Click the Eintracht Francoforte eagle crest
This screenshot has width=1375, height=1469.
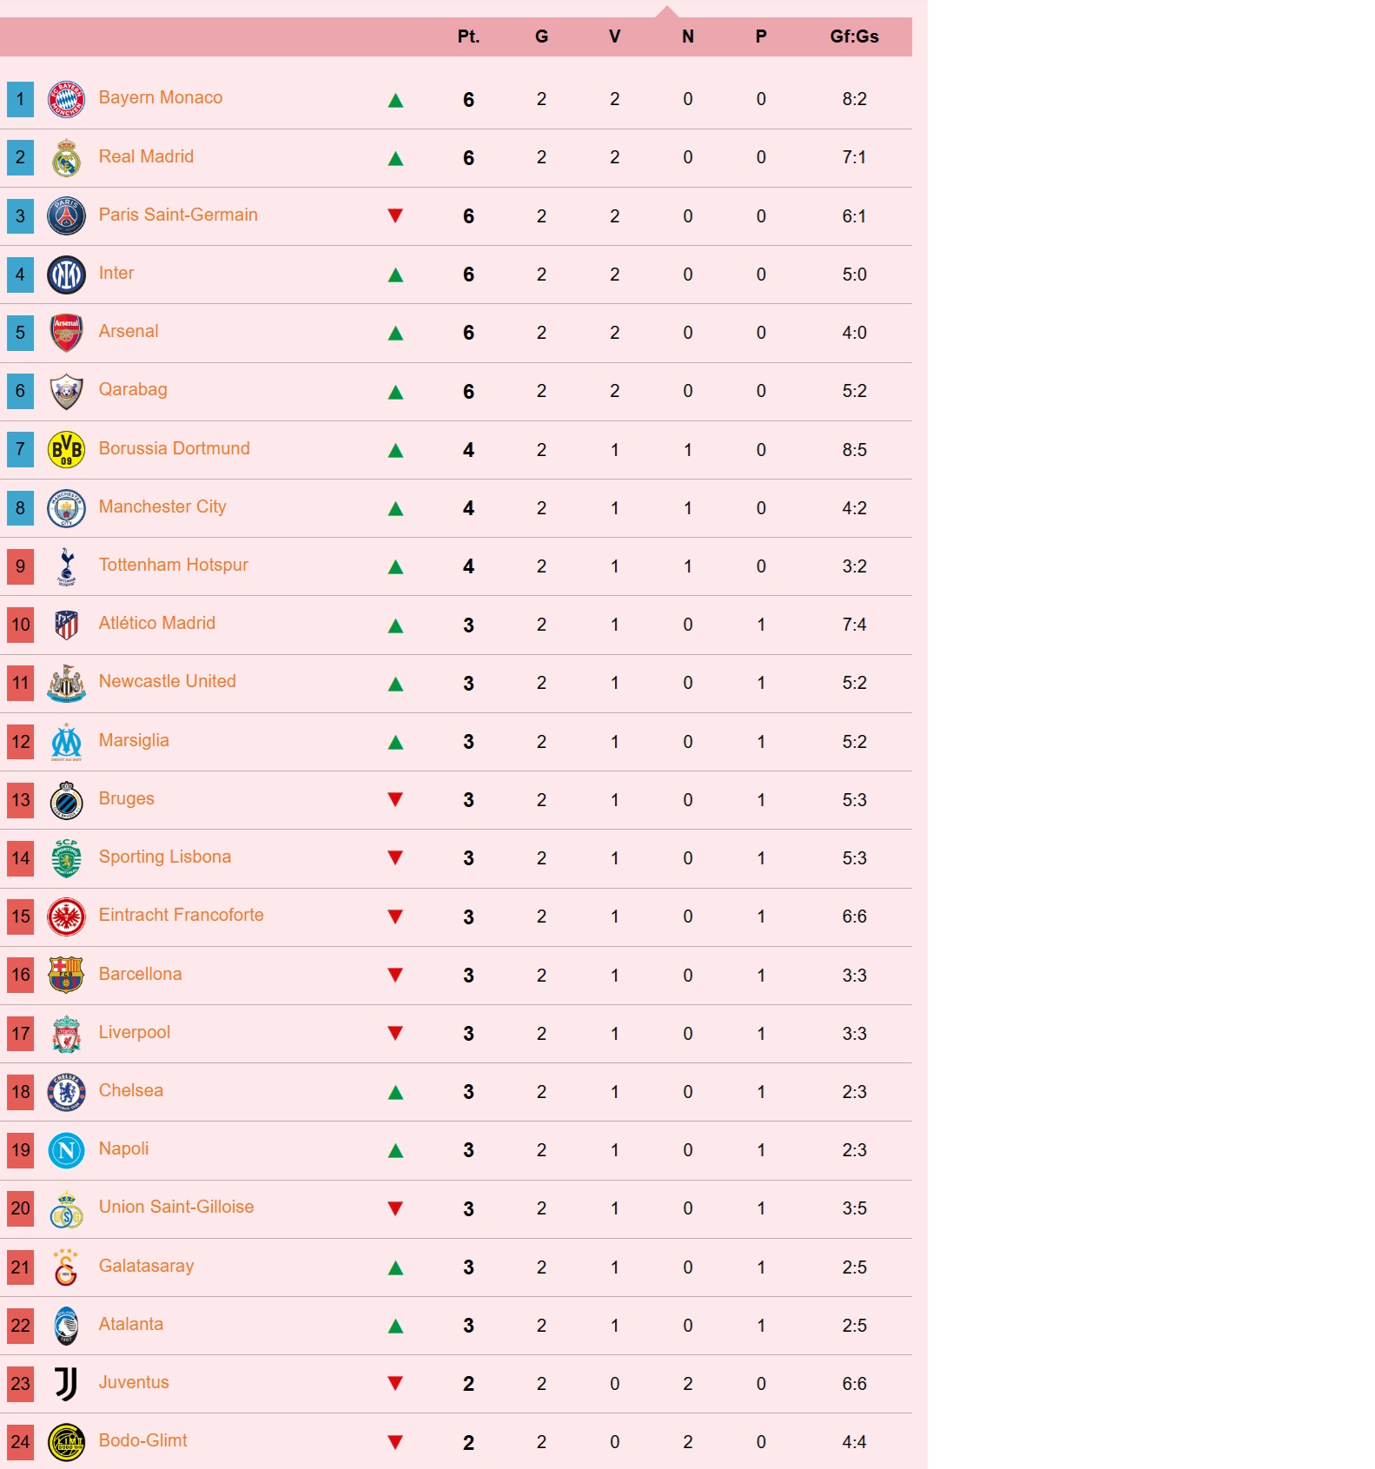(66, 916)
